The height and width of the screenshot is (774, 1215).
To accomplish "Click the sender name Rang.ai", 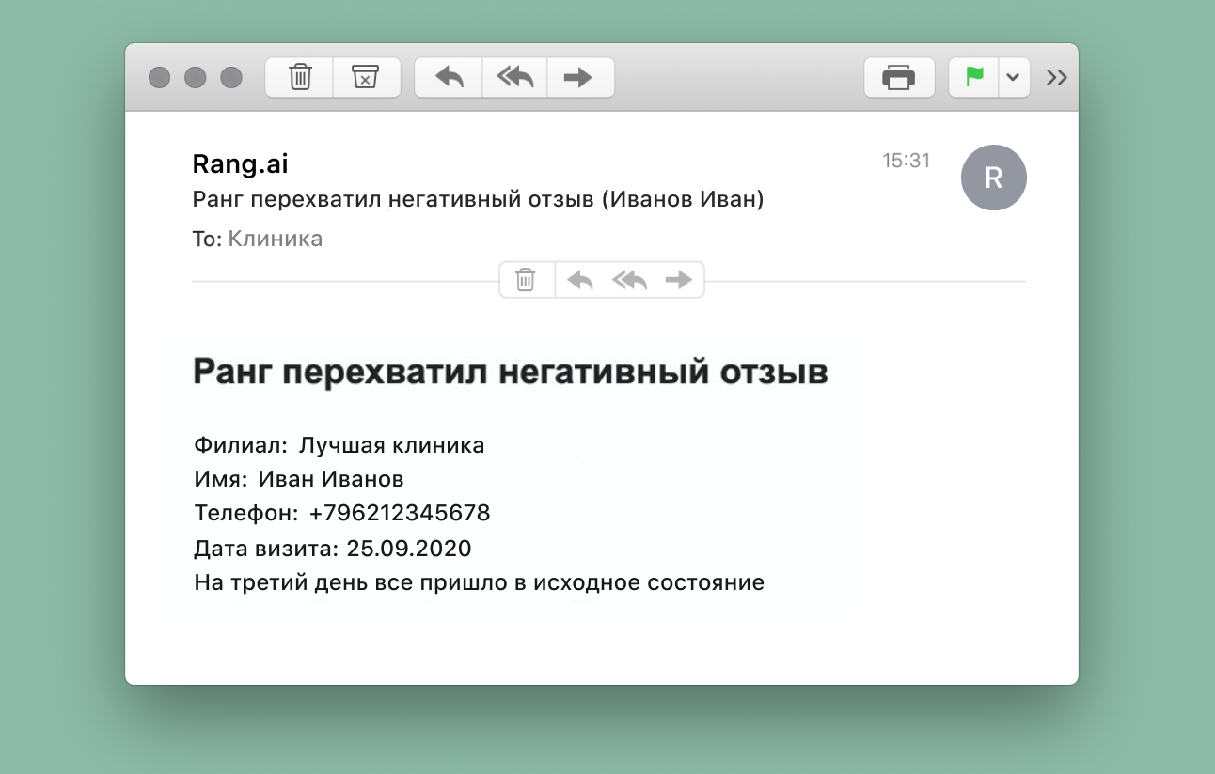I will point(240,164).
